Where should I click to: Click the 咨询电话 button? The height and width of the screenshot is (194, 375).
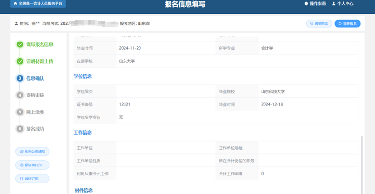point(319,24)
